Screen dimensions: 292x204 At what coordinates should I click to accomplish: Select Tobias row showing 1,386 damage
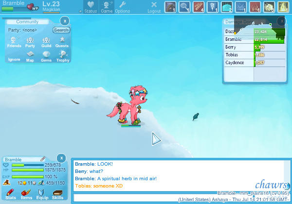(255, 55)
